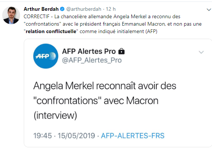Click the CORRECTIF word starting the tweet
The width and height of the screenshot is (212, 148).
point(36,16)
